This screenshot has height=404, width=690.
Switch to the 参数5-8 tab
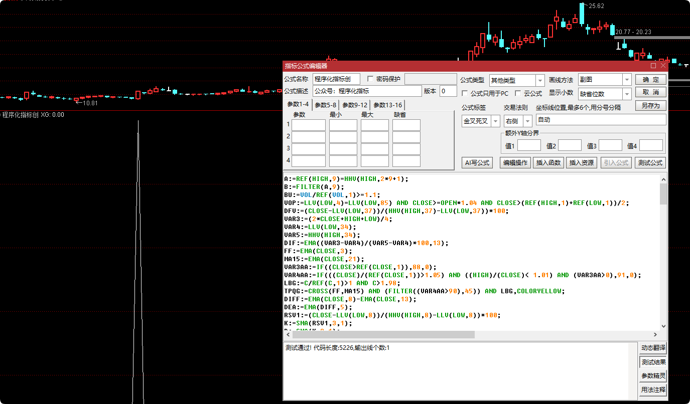pyautogui.click(x=326, y=105)
